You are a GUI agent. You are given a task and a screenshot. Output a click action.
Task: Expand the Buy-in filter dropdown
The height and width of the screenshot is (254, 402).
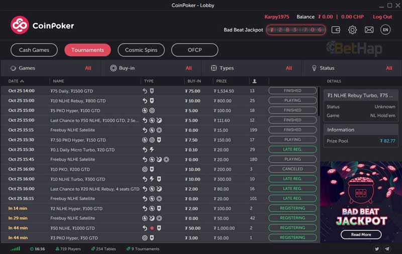[x=151, y=68]
